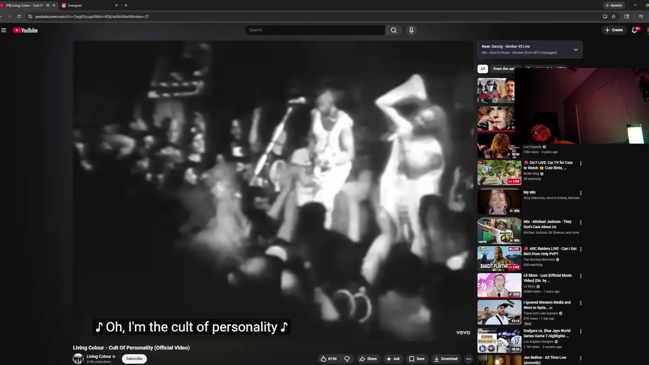Close the Instagram tab
The height and width of the screenshot is (365, 649).
(x=116, y=5)
